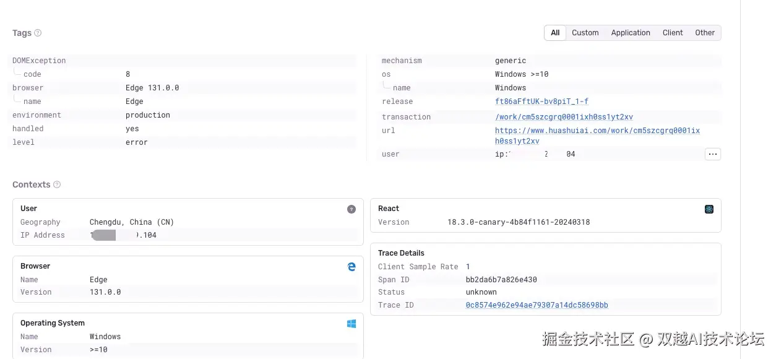Click the Edge browser icon on Browser card

tap(351, 267)
